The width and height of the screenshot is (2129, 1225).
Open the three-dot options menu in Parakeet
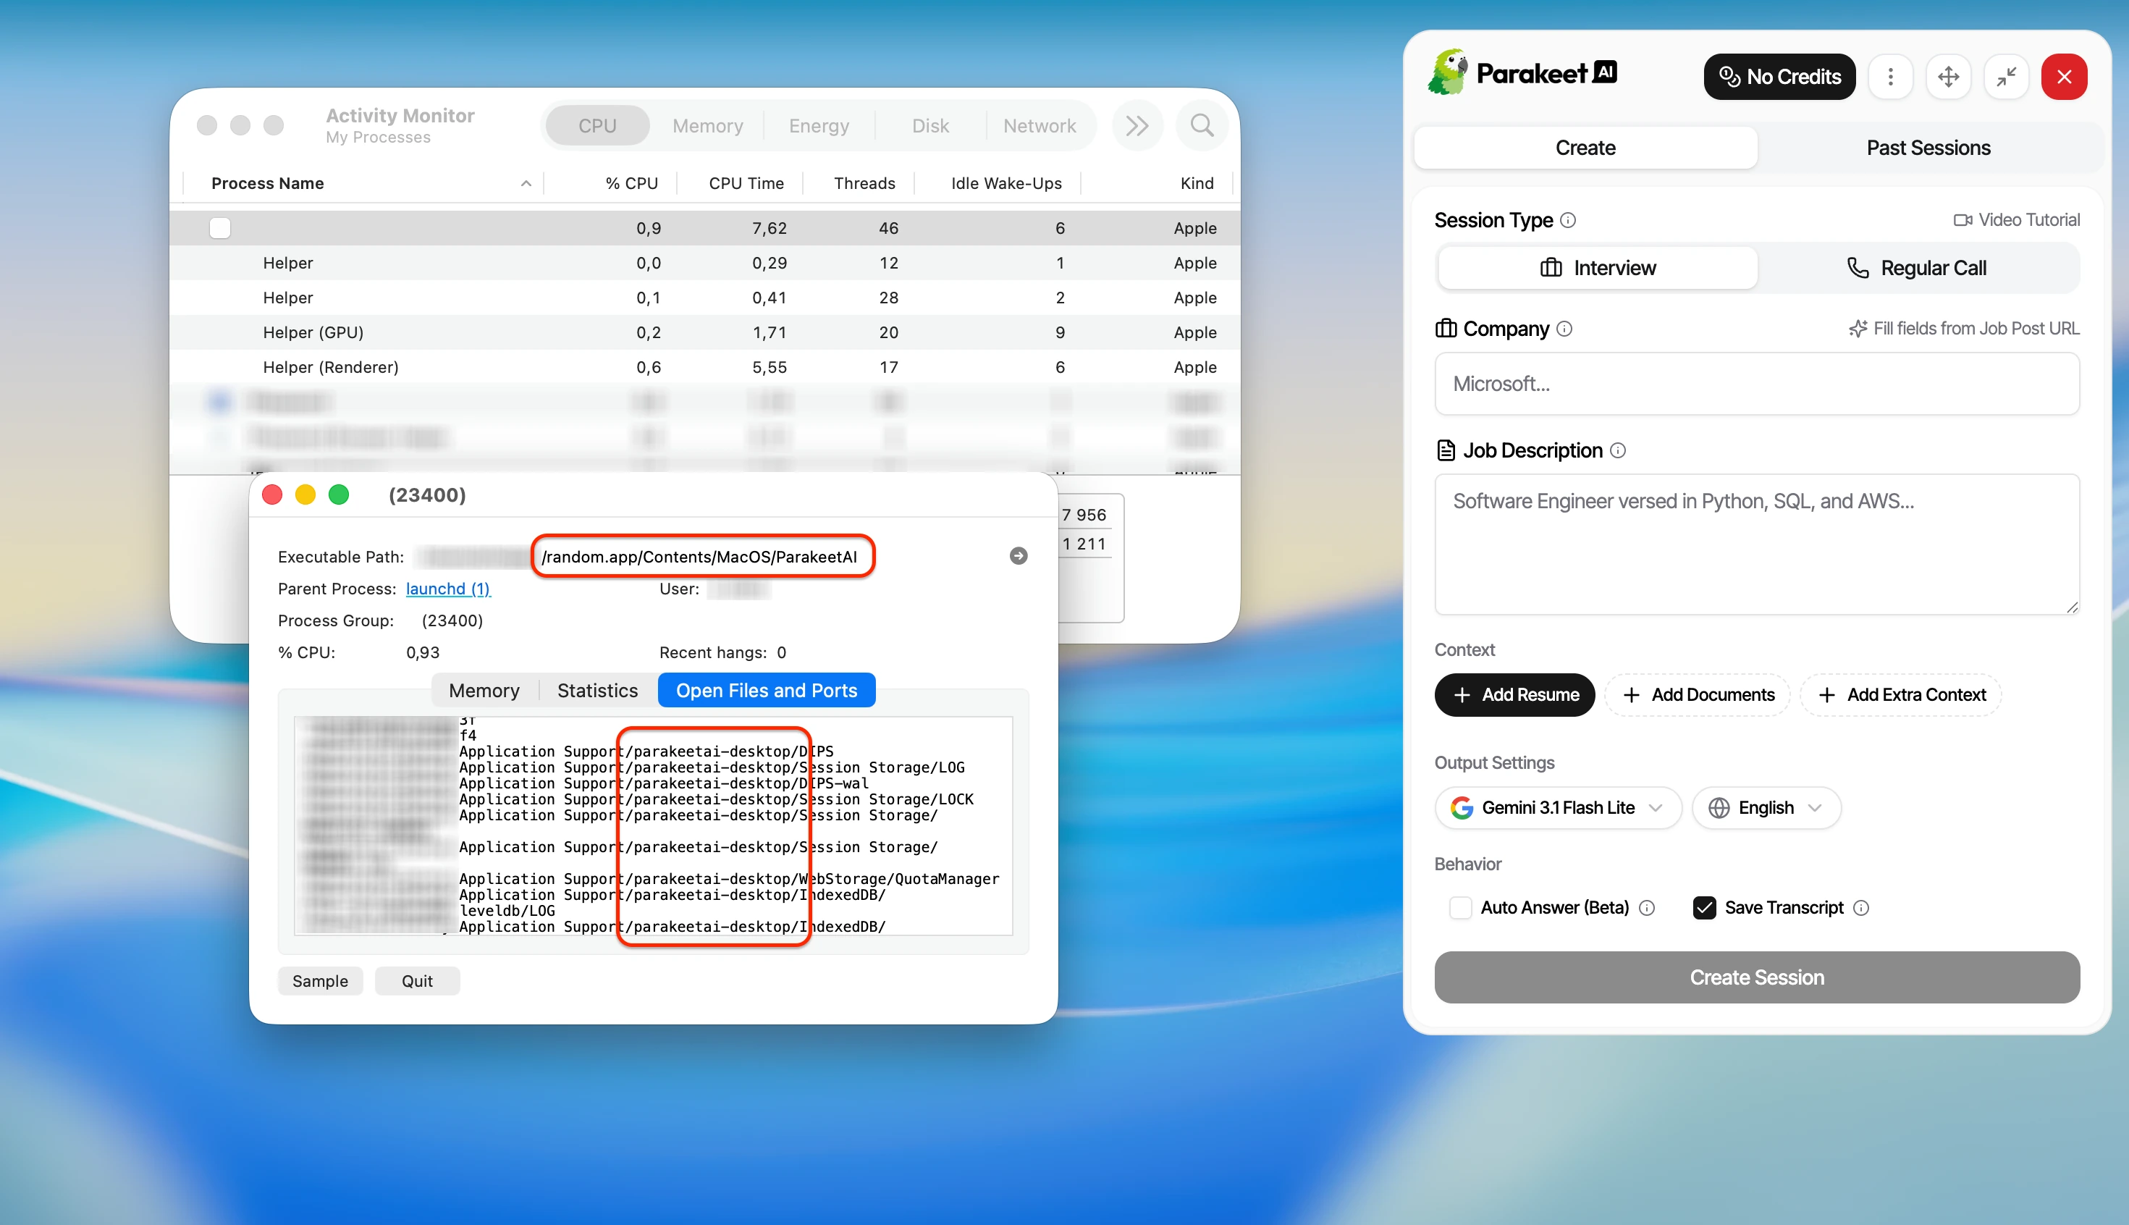tap(1890, 77)
